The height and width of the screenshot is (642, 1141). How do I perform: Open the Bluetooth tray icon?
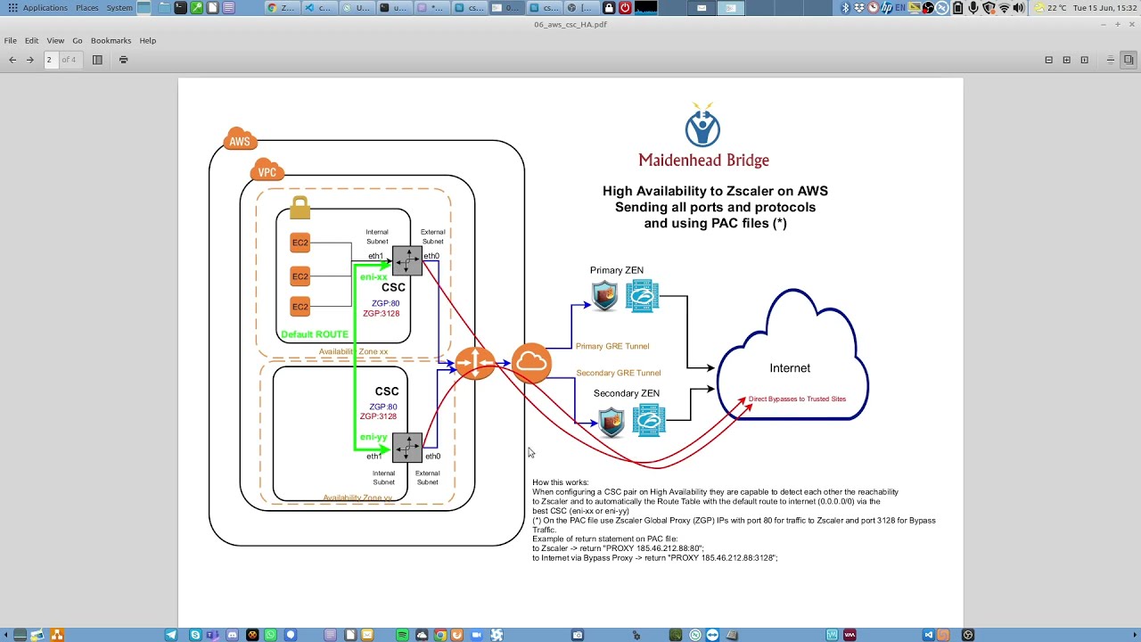click(x=846, y=8)
